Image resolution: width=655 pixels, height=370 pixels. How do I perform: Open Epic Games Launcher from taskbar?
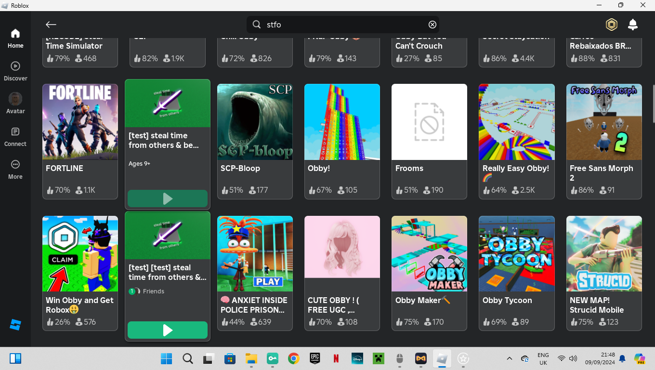click(x=315, y=358)
